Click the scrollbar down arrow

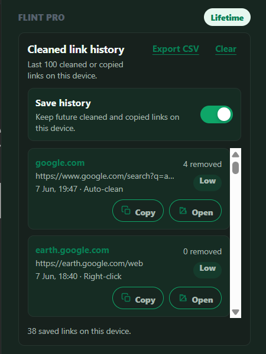pyautogui.click(x=235, y=312)
